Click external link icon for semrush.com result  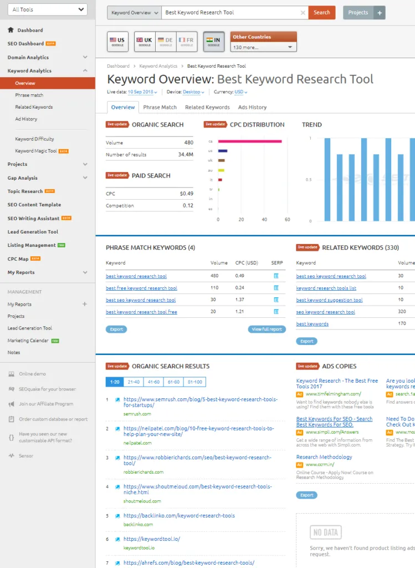point(117,400)
